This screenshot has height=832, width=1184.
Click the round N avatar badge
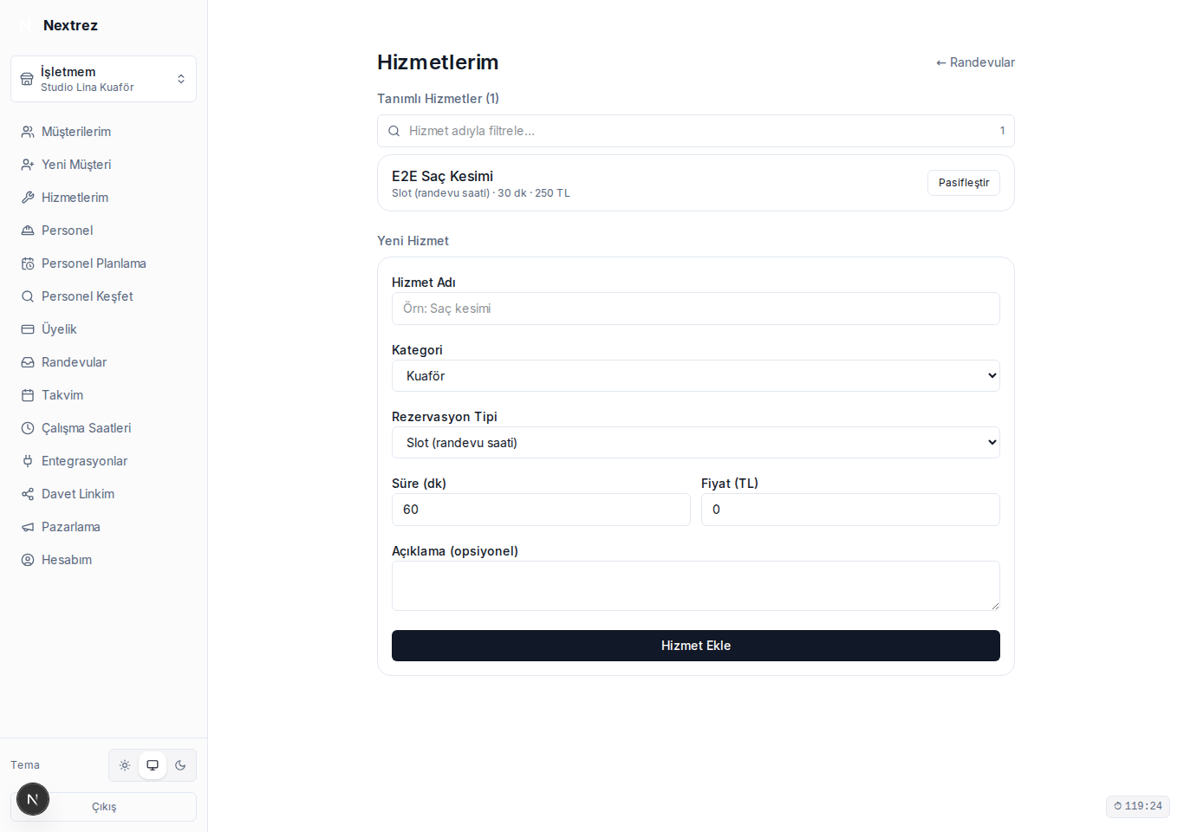pos(33,799)
